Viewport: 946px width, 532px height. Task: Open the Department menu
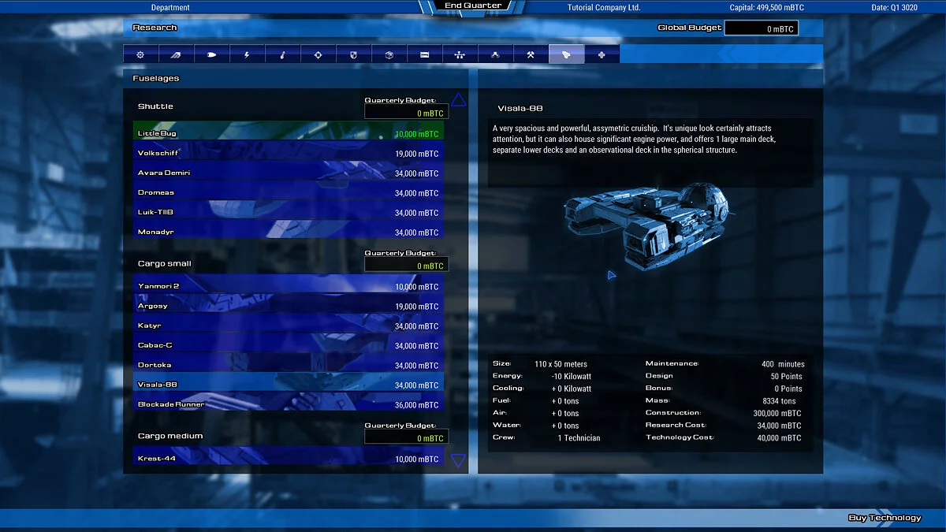tap(170, 8)
